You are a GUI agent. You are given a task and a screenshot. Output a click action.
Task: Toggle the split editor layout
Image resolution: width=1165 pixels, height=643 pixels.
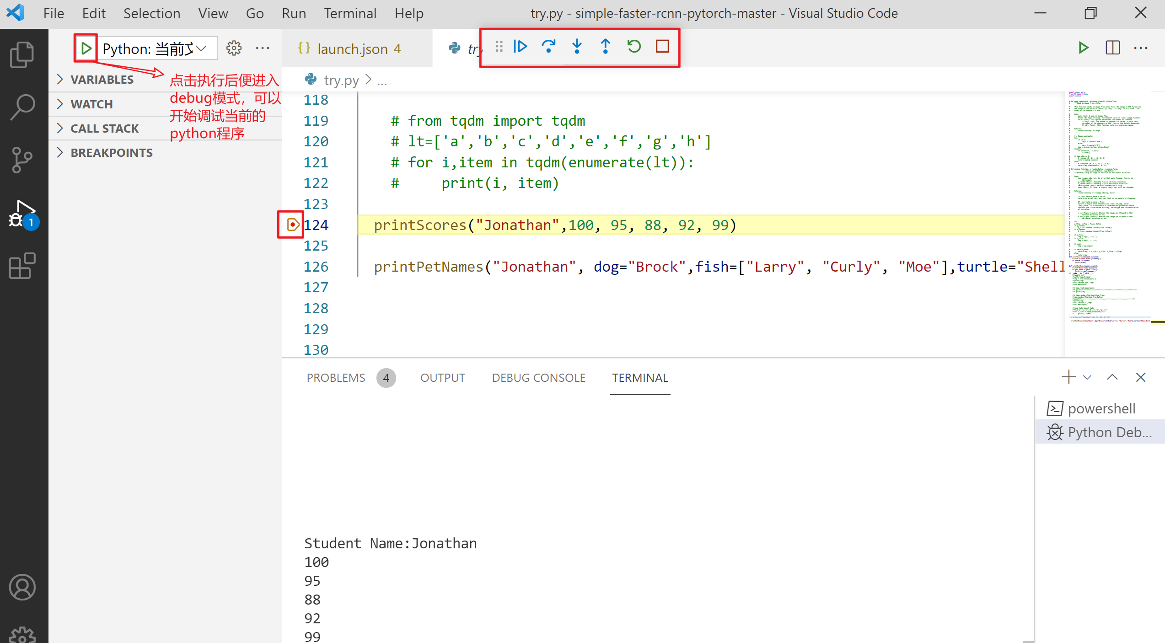pyautogui.click(x=1112, y=48)
